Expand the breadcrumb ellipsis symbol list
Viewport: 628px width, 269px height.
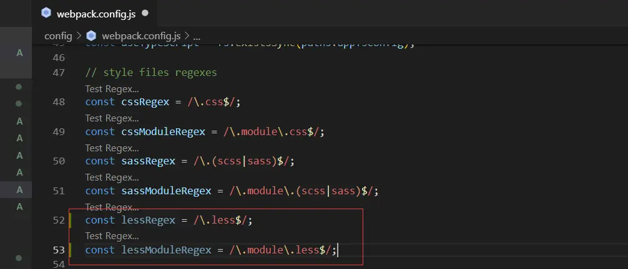click(x=197, y=36)
